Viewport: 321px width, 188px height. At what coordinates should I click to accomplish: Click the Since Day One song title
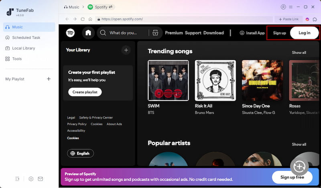pyautogui.click(x=256, y=106)
